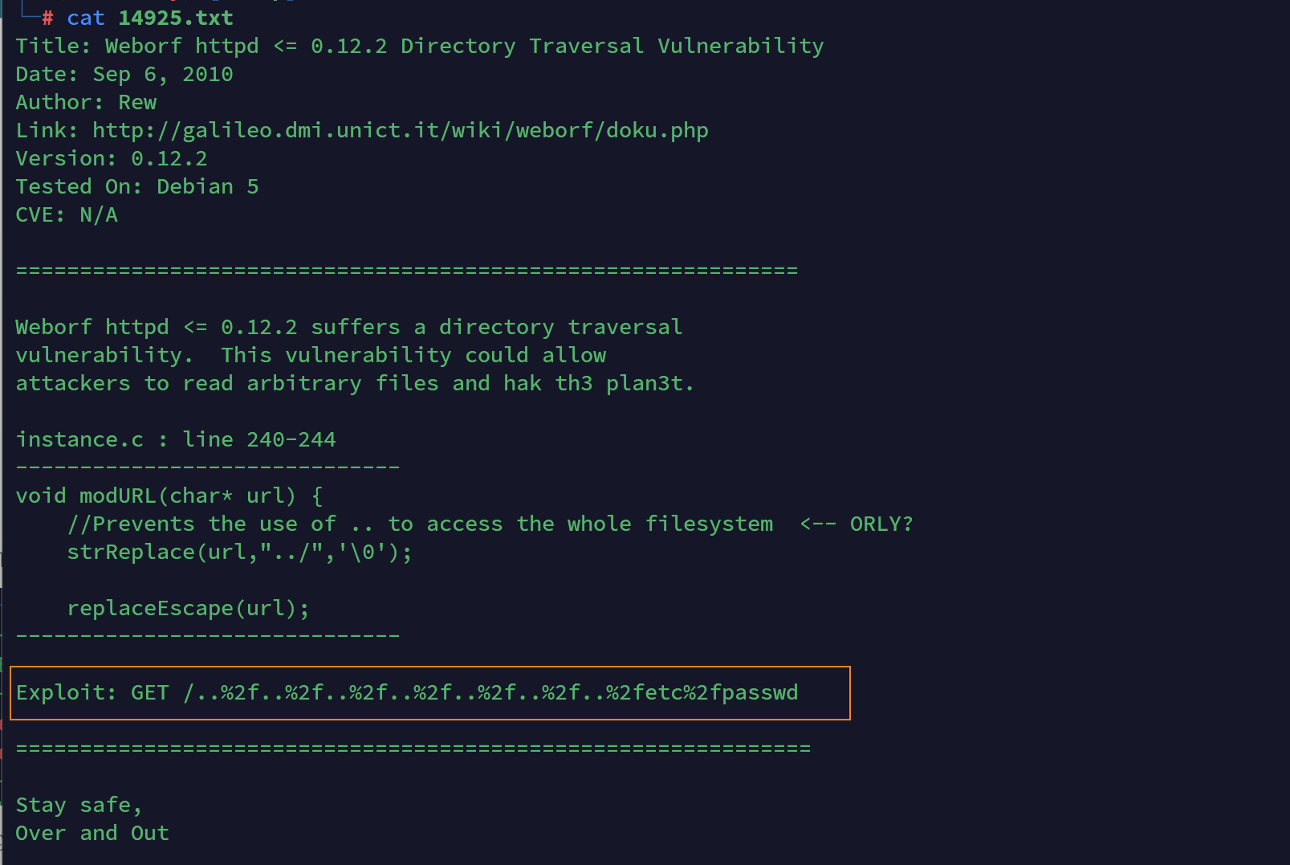Click the Stay safe, closing line
The width and height of the screenshot is (1290, 865).
tap(79, 805)
